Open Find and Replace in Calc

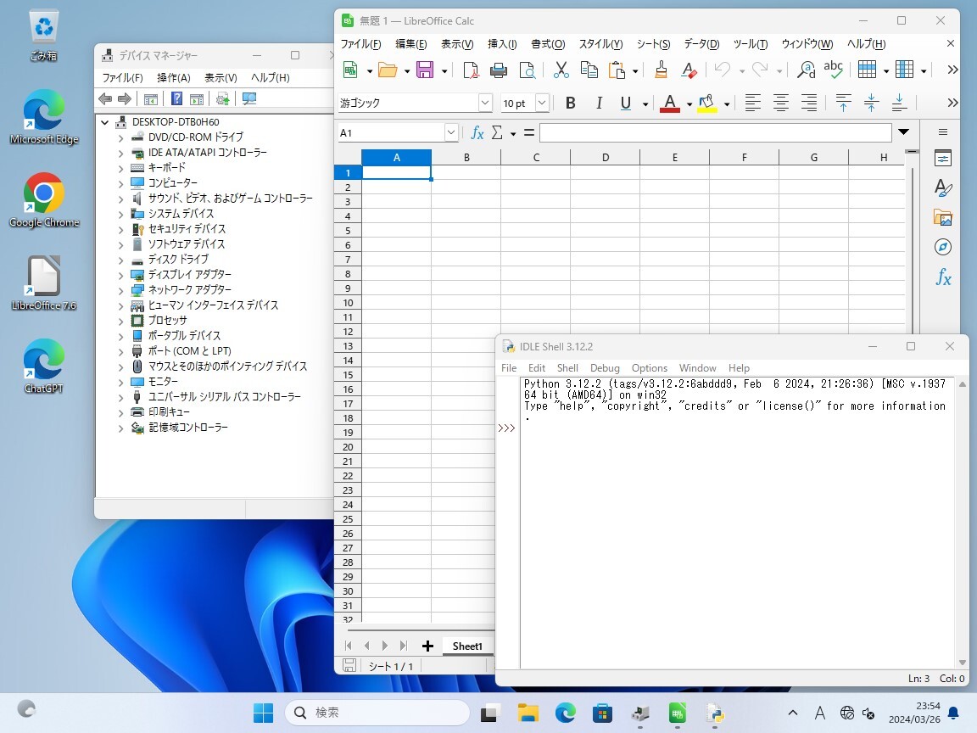click(x=807, y=70)
